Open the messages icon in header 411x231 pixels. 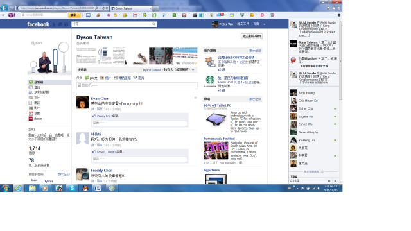coord(60,24)
